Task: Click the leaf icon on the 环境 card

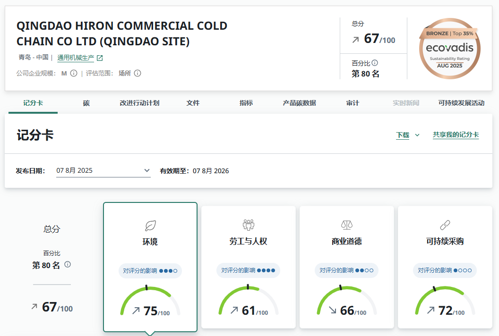Action: pos(150,226)
